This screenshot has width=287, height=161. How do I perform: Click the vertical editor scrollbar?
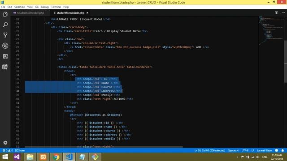coord(285,61)
